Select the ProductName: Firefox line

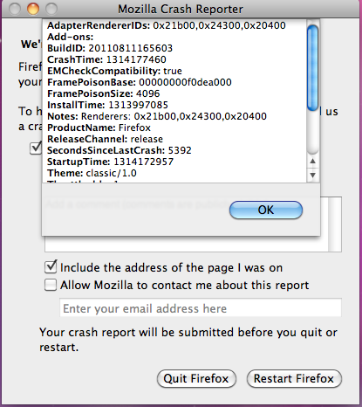click(99, 128)
